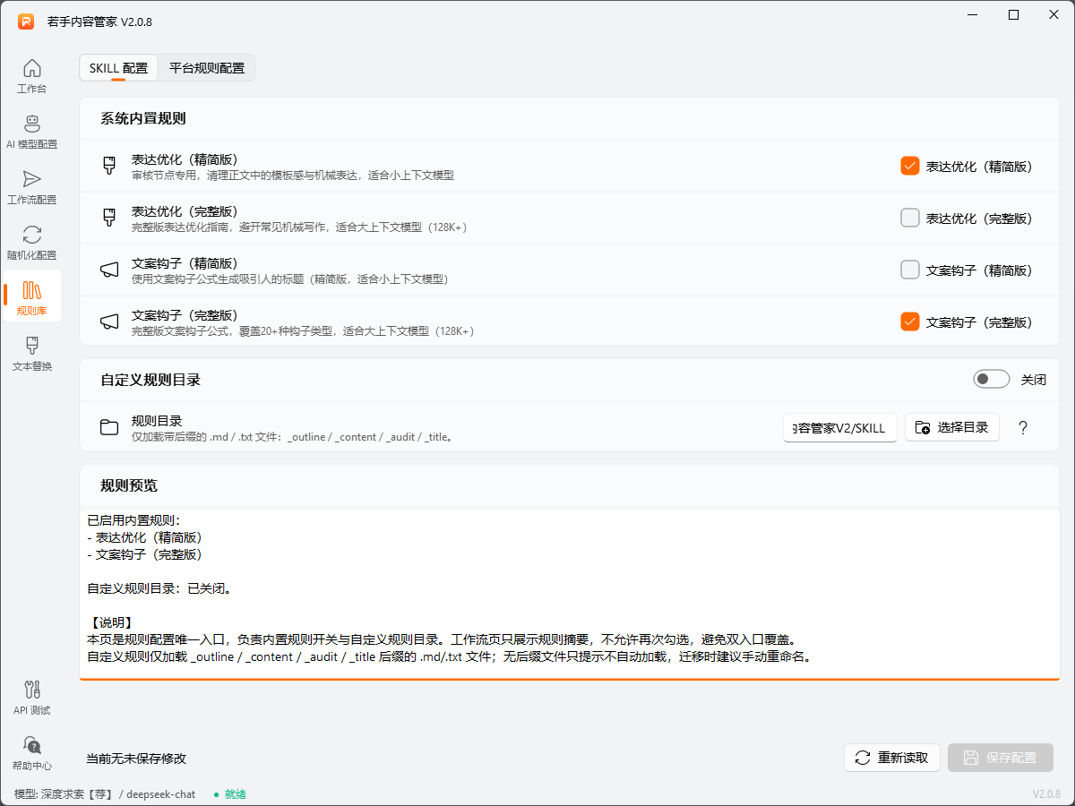Open the 随机化配置 panel

point(32,242)
